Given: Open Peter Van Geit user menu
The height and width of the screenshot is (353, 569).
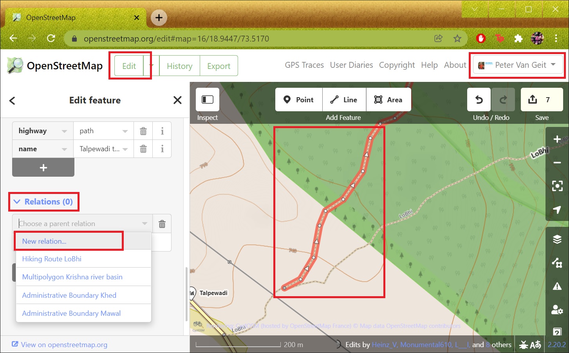Looking at the screenshot, I should coord(518,65).
